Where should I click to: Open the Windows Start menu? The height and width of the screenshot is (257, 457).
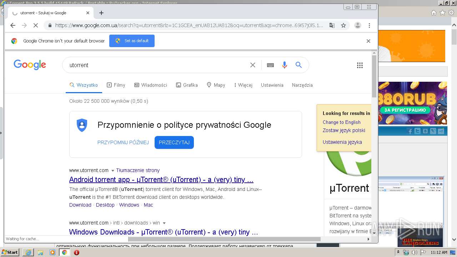[10, 252]
